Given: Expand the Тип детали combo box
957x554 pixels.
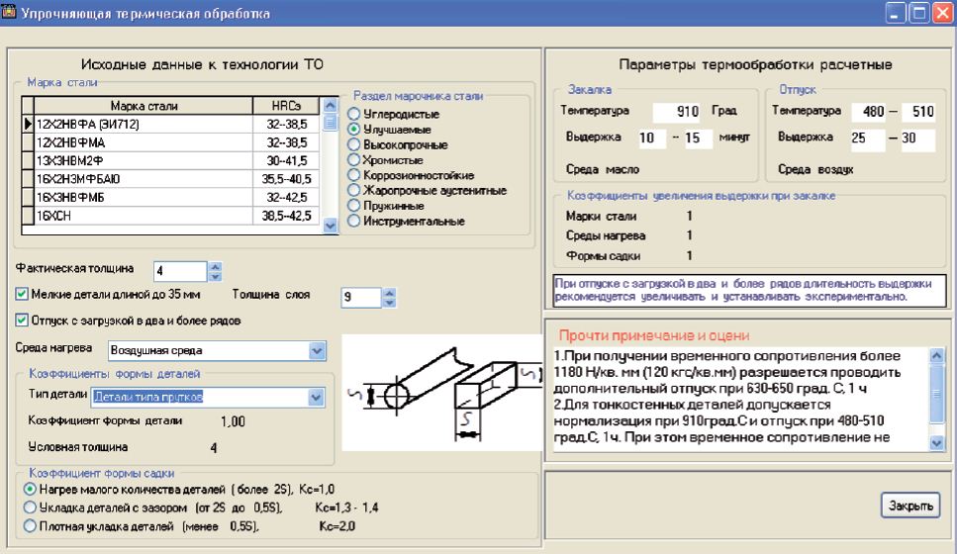Looking at the screenshot, I should 316,398.
